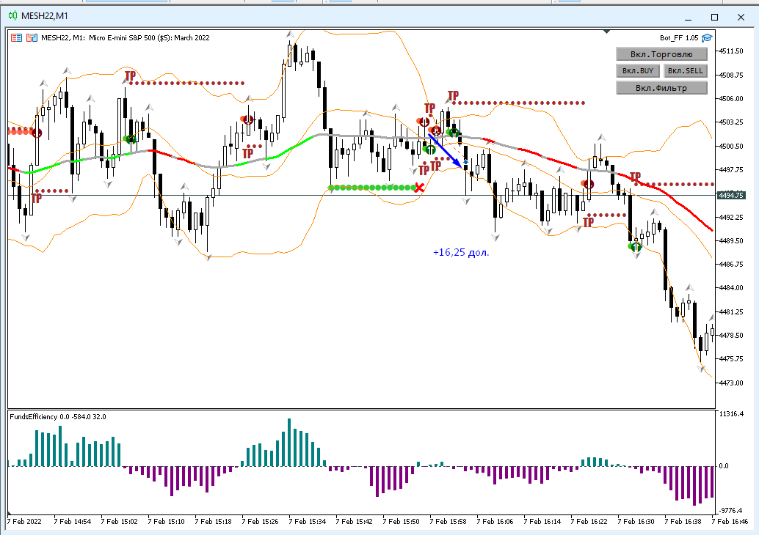The width and height of the screenshot is (759, 535).
Task: Click the 7 Feb 16:22 time axis label
Action: click(589, 522)
